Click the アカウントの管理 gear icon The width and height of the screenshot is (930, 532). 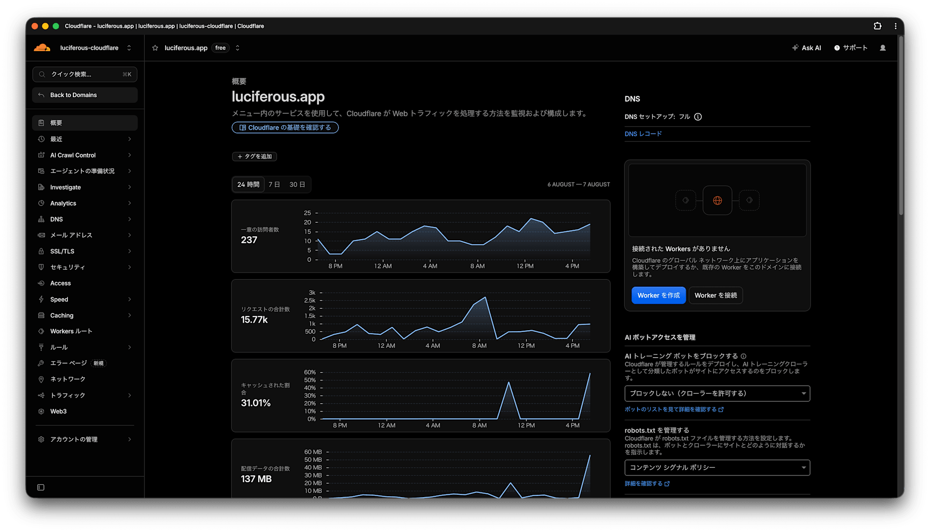coord(41,439)
